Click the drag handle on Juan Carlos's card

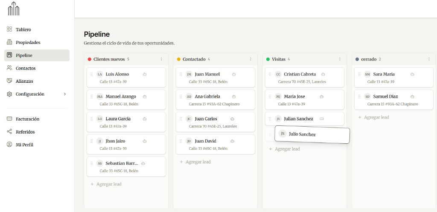[x=181, y=119]
